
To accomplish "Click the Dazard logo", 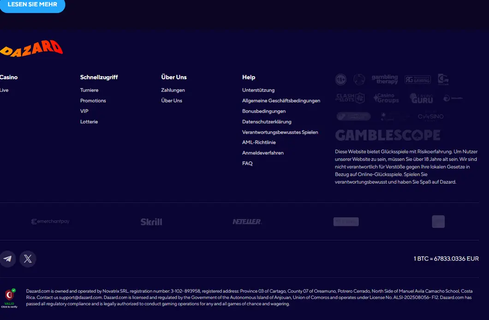I will tap(31, 48).
